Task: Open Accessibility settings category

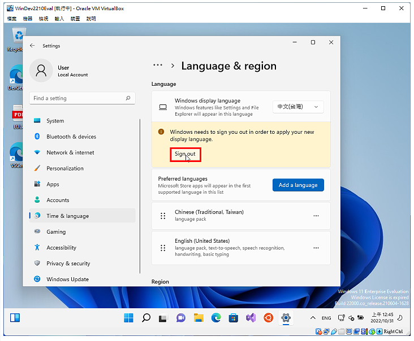Action: (83, 247)
